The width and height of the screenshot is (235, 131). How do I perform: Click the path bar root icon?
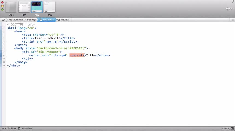[3, 20]
